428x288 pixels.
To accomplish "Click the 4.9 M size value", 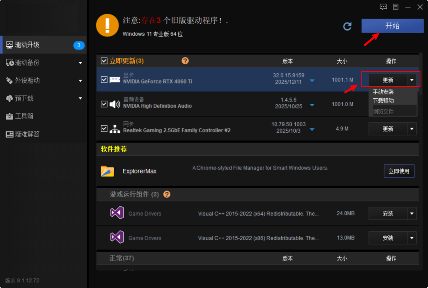I will (342, 129).
